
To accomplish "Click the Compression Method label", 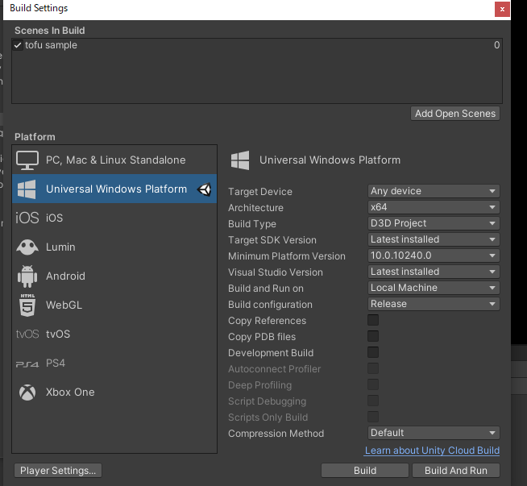I will pyautogui.click(x=276, y=434).
